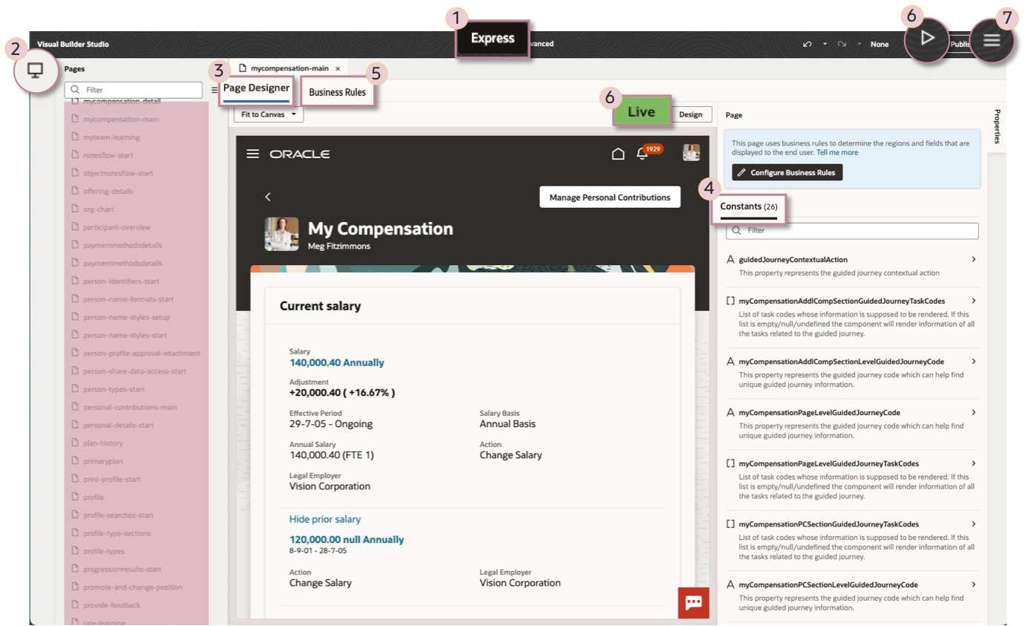
Task: Open the mycompensation-main page in the list
Action: point(121,119)
